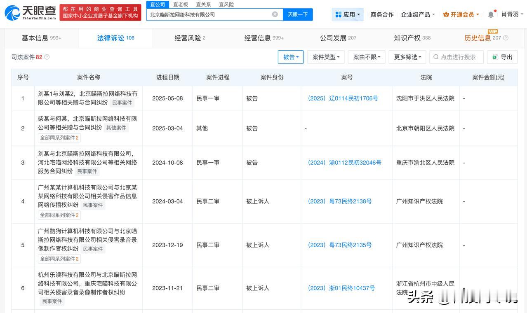Click the 刘某与北京喵斯拉网络科技有限公司 case name
527x313 pixels.
tap(87, 162)
